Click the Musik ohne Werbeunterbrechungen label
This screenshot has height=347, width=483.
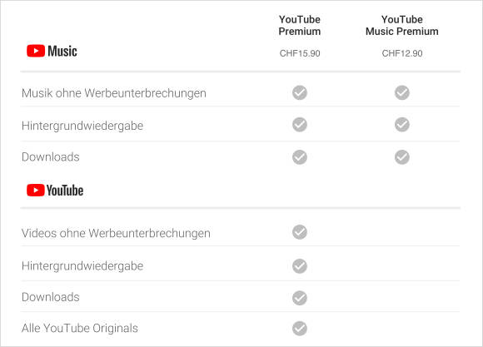(x=114, y=93)
